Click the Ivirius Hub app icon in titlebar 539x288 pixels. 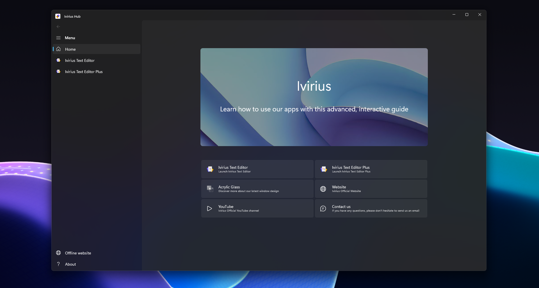58,16
